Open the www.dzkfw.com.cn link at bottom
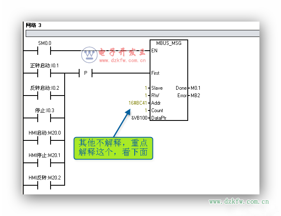The height and width of the screenshot is (216, 281). pyautogui.click(x=239, y=202)
